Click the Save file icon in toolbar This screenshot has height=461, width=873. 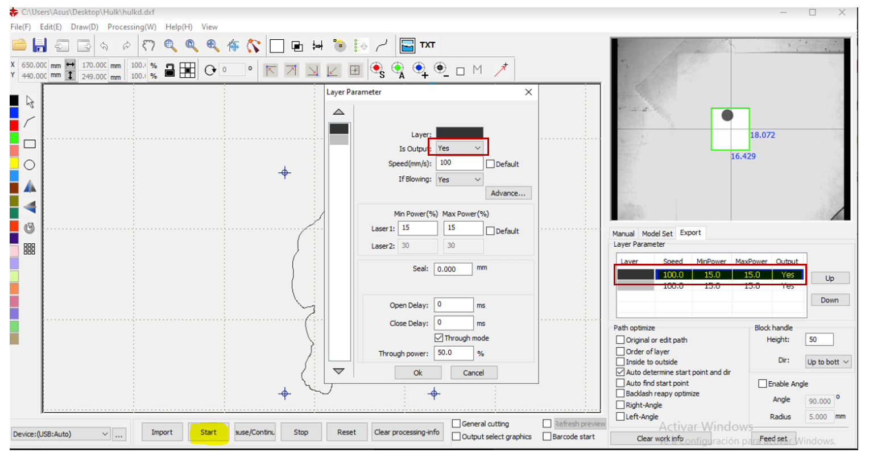click(39, 45)
